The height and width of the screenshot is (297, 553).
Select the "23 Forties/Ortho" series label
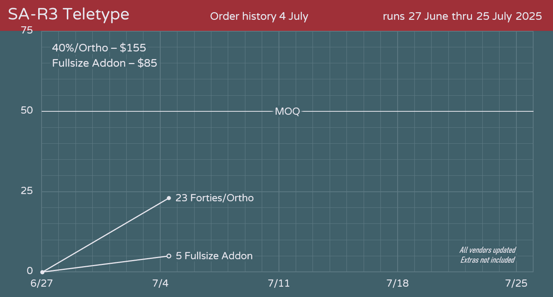[x=214, y=198]
